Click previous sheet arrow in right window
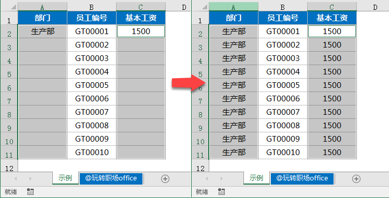 tap(206, 178)
